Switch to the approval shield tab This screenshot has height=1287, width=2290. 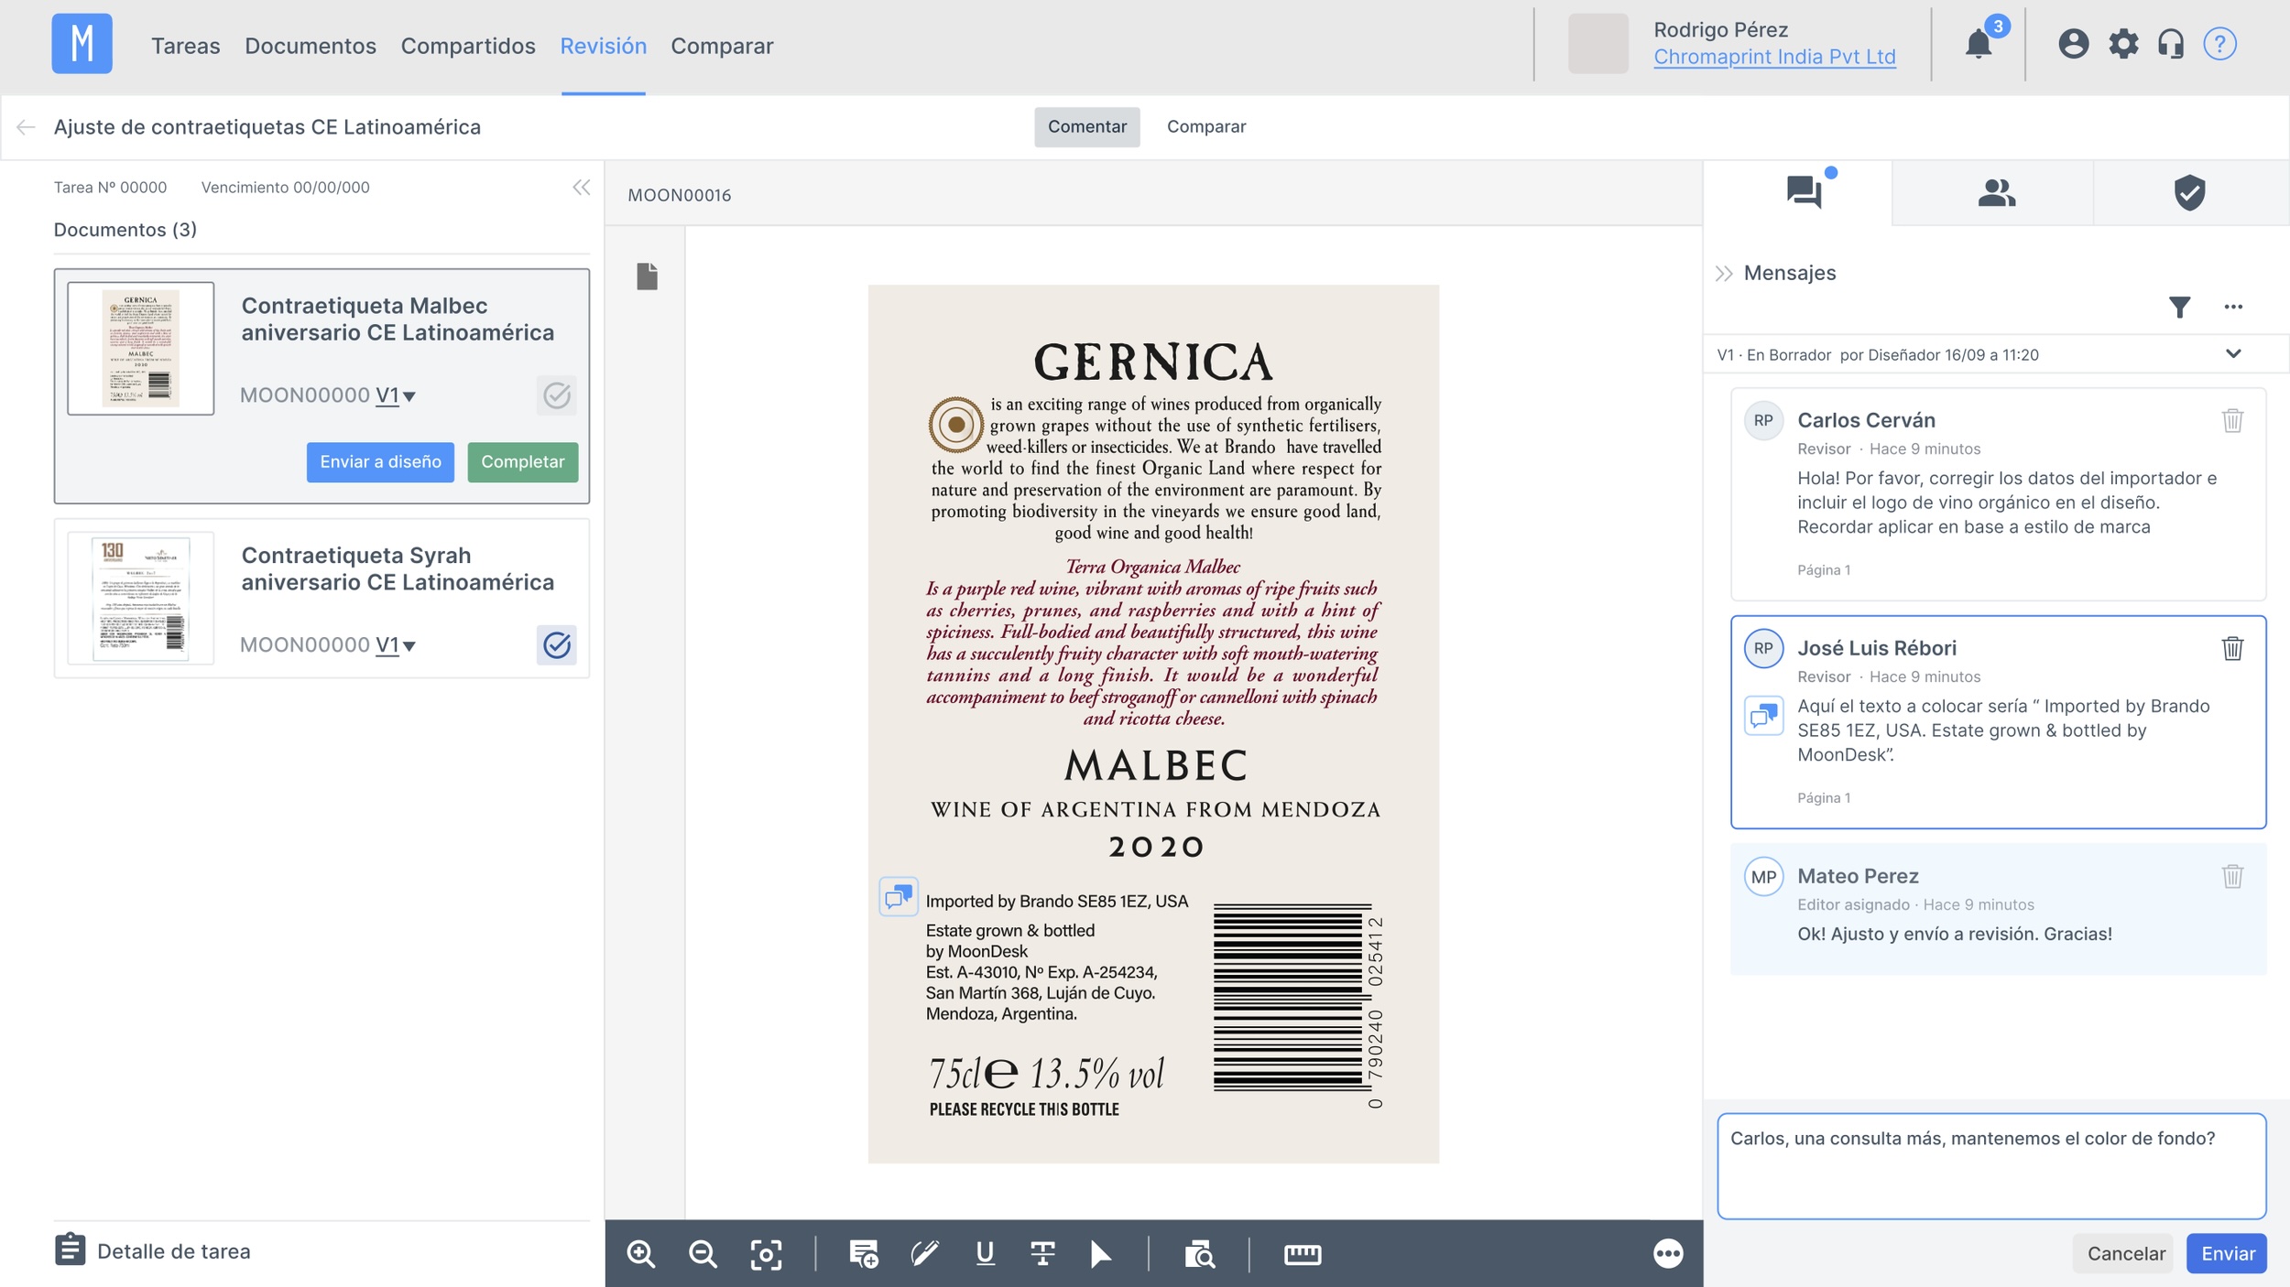(2189, 192)
